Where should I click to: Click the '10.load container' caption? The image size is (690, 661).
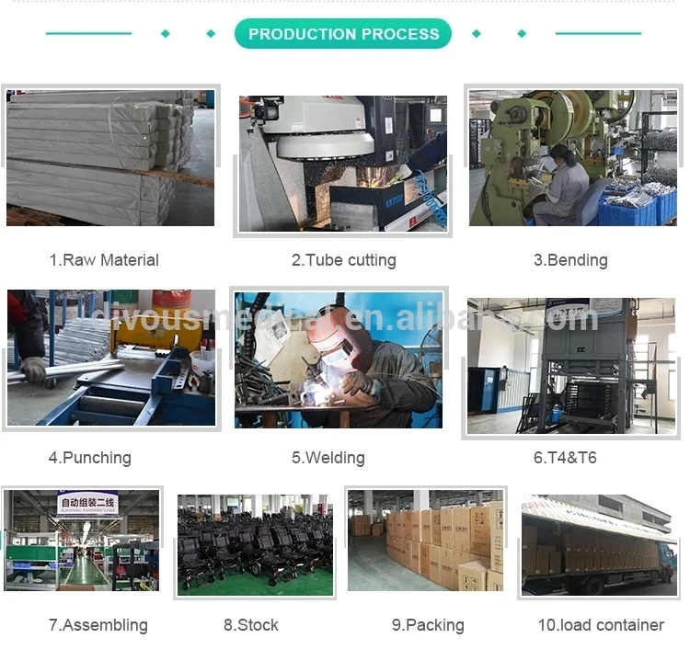(x=601, y=625)
